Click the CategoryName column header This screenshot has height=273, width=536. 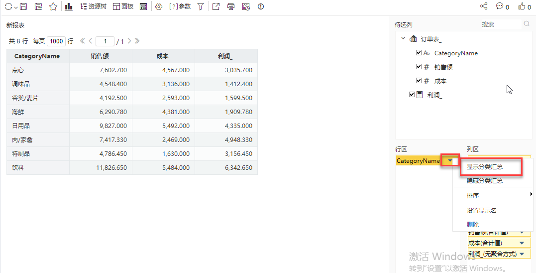pos(38,56)
